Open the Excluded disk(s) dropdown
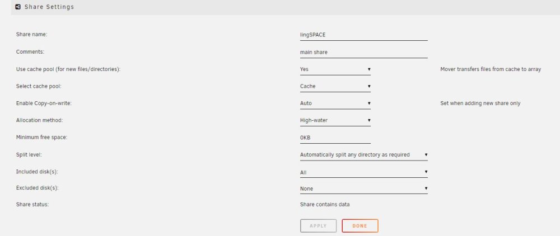 pyautogui.click(x=363, y=188)
